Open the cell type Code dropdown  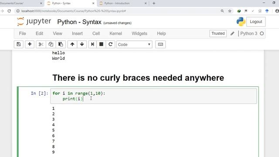tap(134, 44)
